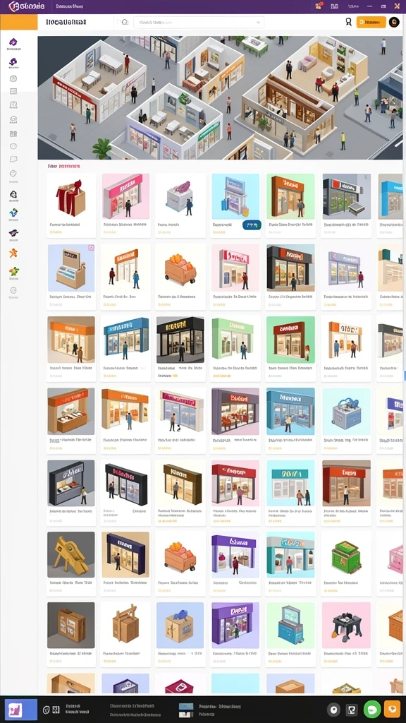Click the topmost purple sidebar icon
This screenshot has width=406, height=723.
13,42
